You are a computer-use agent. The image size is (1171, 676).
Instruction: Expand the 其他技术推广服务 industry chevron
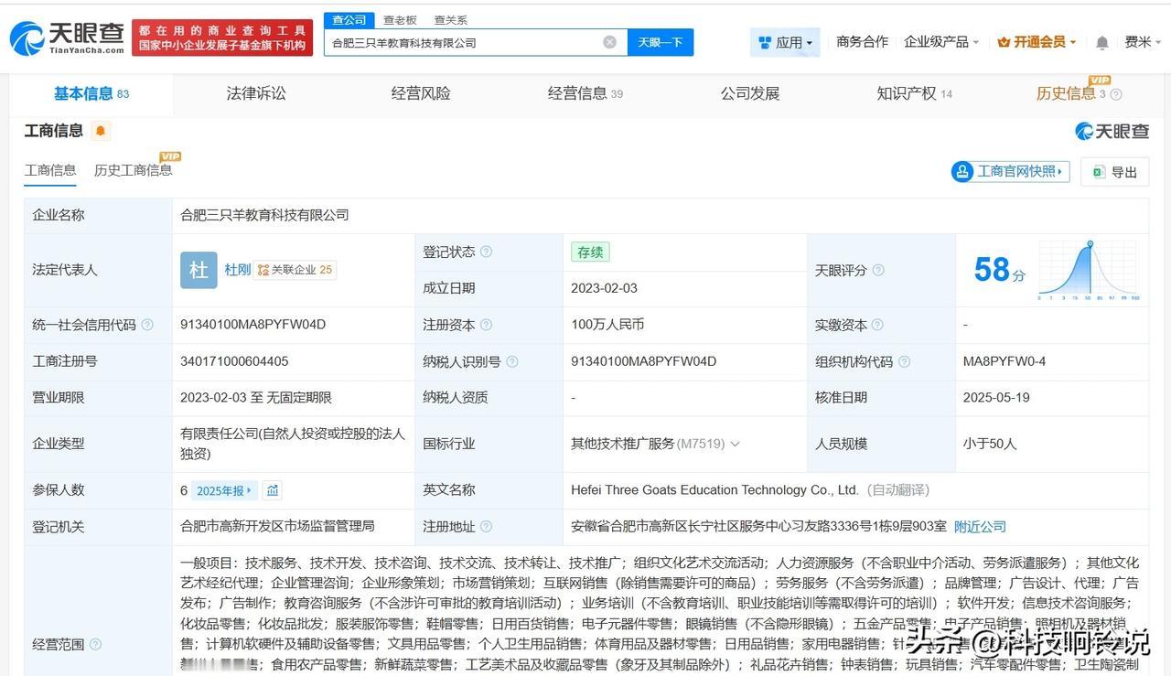click(x=735, y=444)
